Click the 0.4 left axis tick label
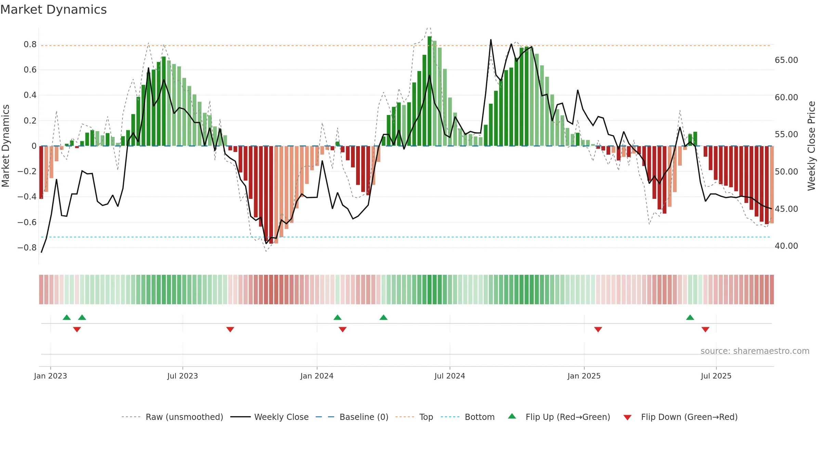The width and height of the screenshot is (821, 462). [30, 95]
